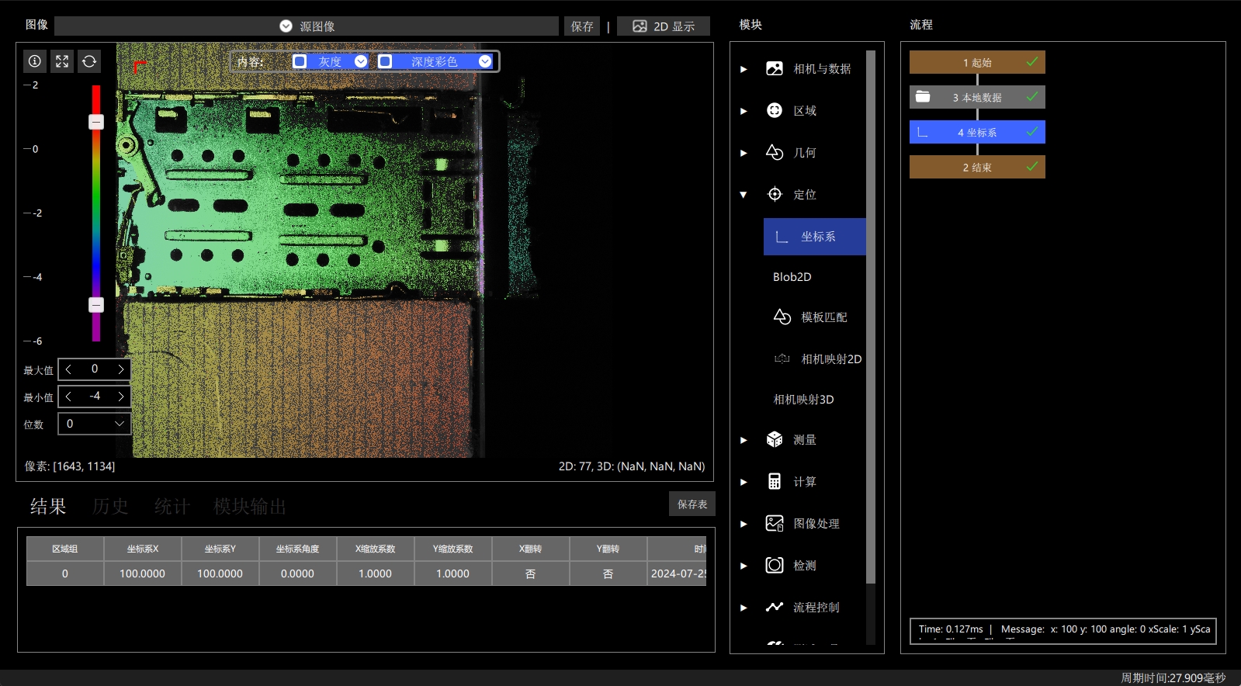1241x686 pixels.
Task: Click the lower handle of the color range slider
Action: pyautogui.click(x=96, y=305)
